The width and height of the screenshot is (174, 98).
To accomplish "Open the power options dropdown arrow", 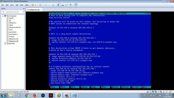I will coord(35,5).
